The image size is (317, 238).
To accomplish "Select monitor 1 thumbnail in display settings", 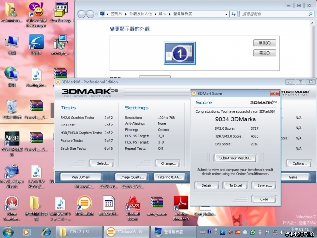I will (x=180, y=53).
